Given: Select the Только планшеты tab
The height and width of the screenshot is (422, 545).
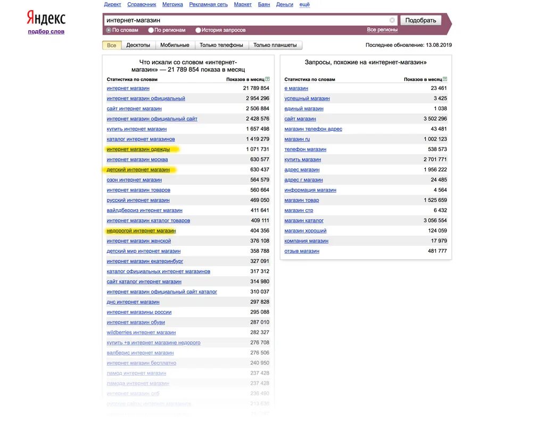Looking at the screenshot, I should (x=275, y=45).
